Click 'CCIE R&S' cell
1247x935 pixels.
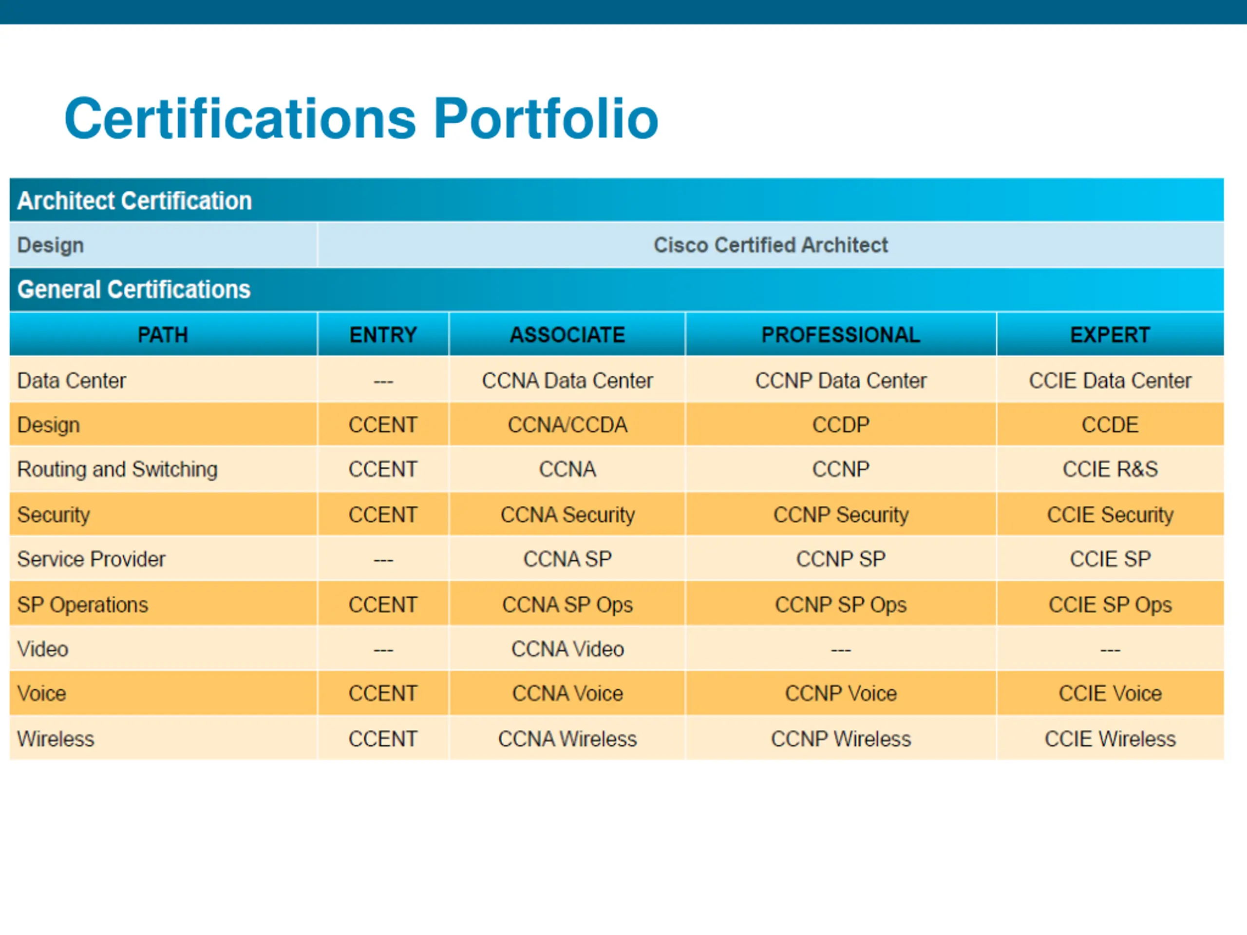coord(1110,469)
